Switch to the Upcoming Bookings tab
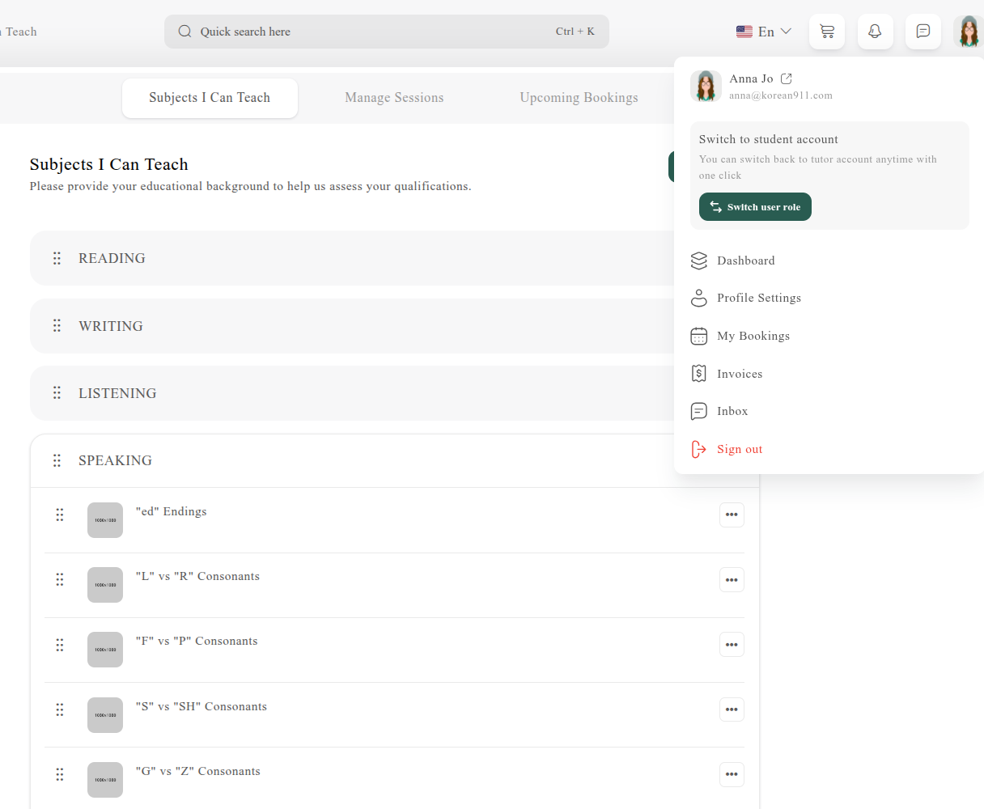 (579, 98)
